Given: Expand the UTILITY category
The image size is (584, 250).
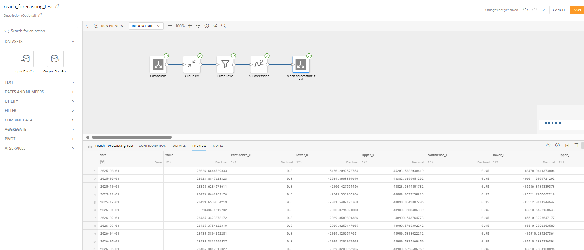Looking at the screenshot, I should pos(39,101).
